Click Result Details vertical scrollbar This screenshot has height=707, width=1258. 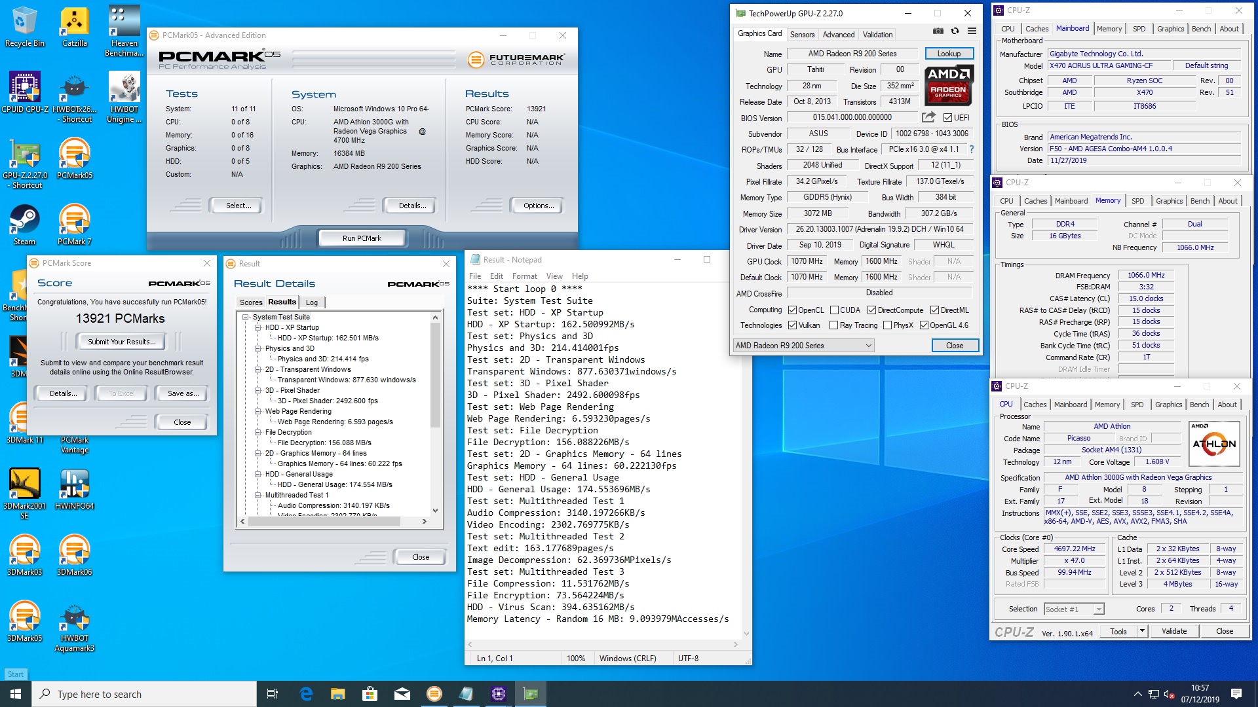(x=435, y=414)
